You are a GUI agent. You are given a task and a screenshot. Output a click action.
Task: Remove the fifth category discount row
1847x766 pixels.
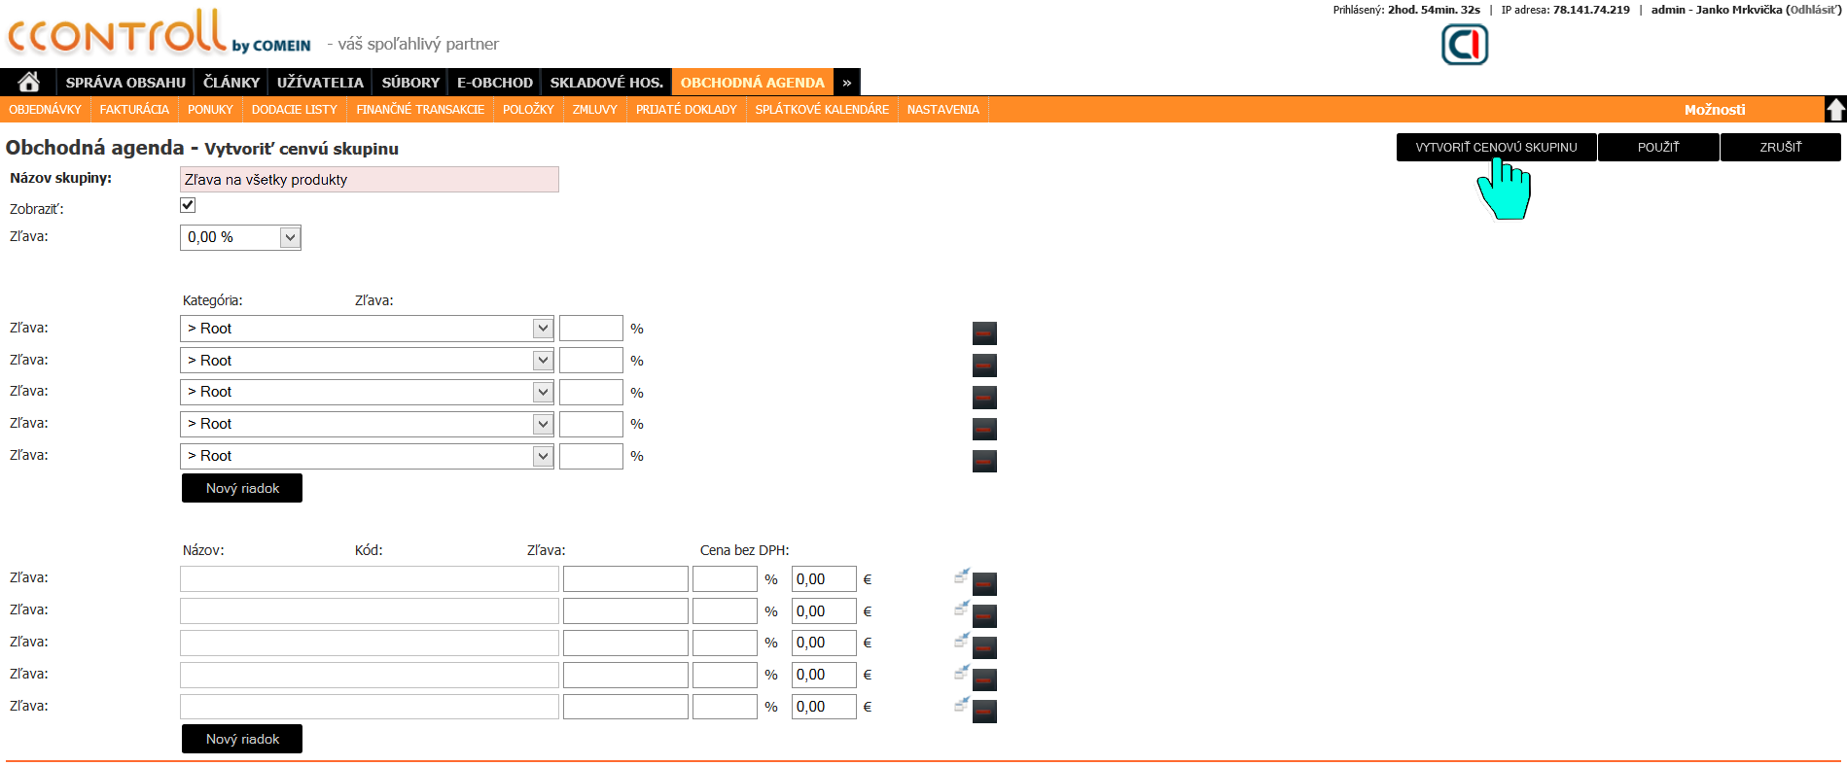[x=984, y=461]
